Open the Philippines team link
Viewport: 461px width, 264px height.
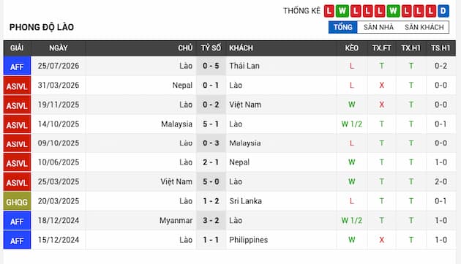click(249, 240)
